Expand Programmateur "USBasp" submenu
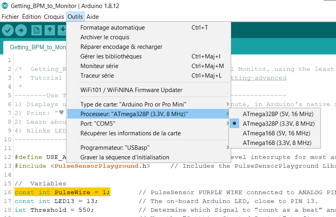 pyautogui.click(x=149, y=148)
